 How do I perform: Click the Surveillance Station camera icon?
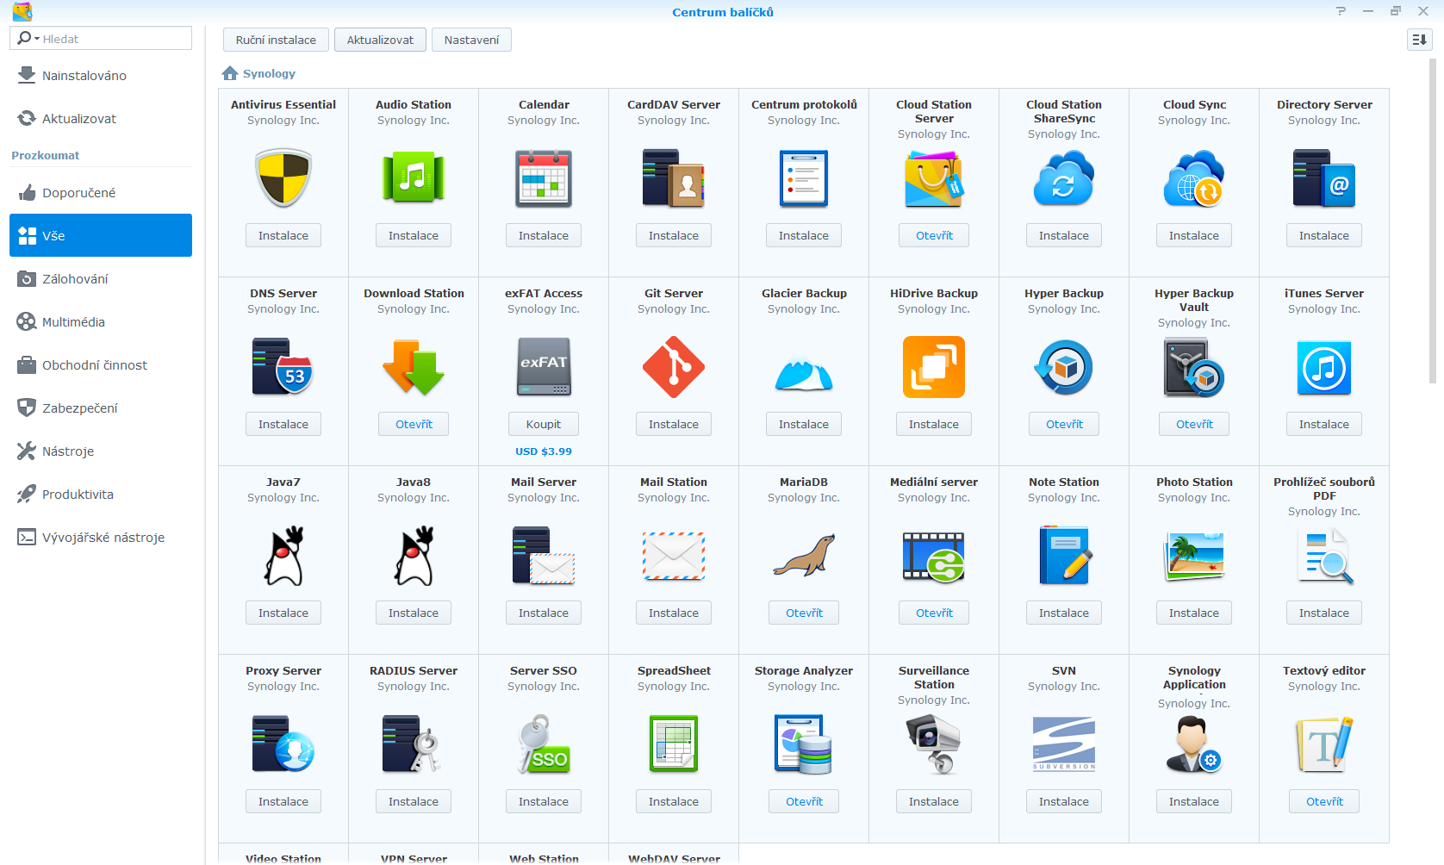[x=934, y=744]
